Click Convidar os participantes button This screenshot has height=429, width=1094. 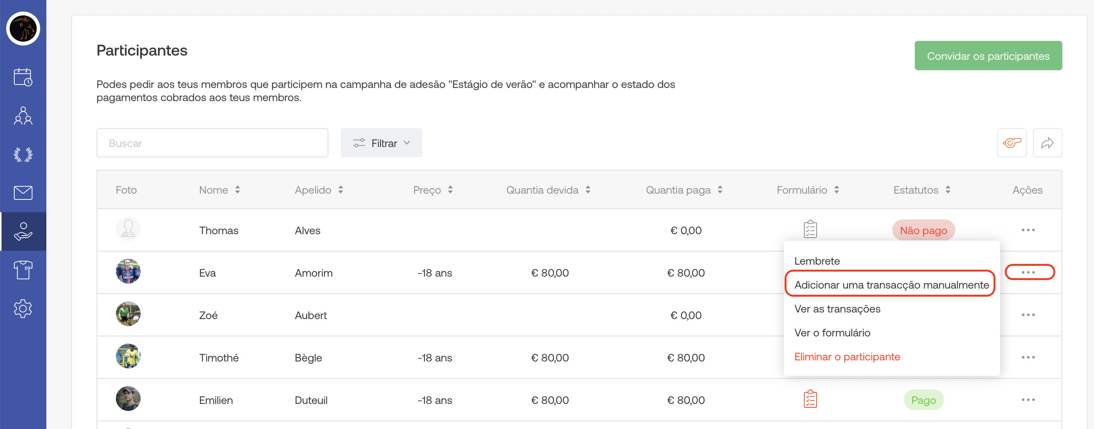tap(988, 56)
